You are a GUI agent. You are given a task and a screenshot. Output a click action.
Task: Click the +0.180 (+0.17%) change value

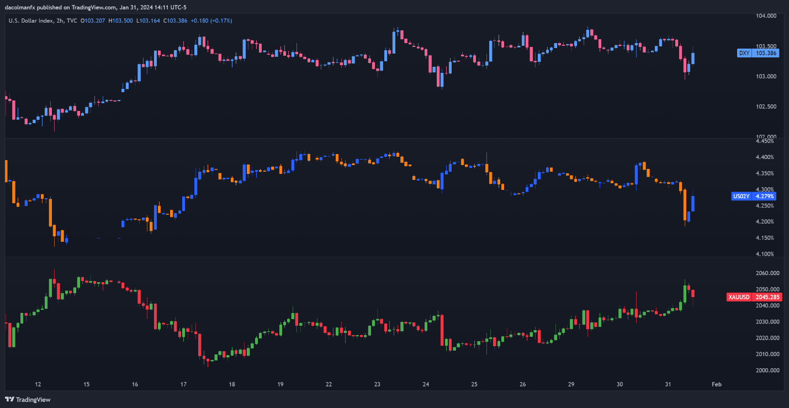[x=211, y=20]
